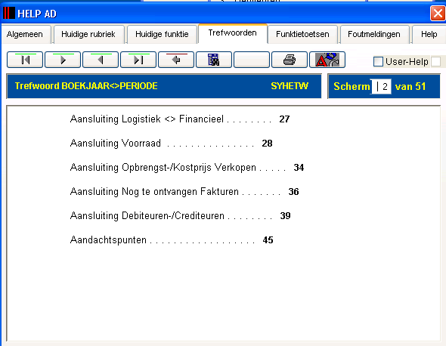446x346 pixels.
Task: Jump to last help screen button
Action: [x=138, y=60]
